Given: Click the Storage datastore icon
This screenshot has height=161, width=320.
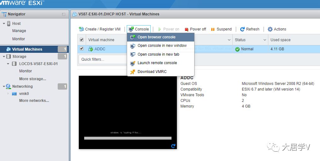Looking at the screenshot, I should (x=9, y=56).
